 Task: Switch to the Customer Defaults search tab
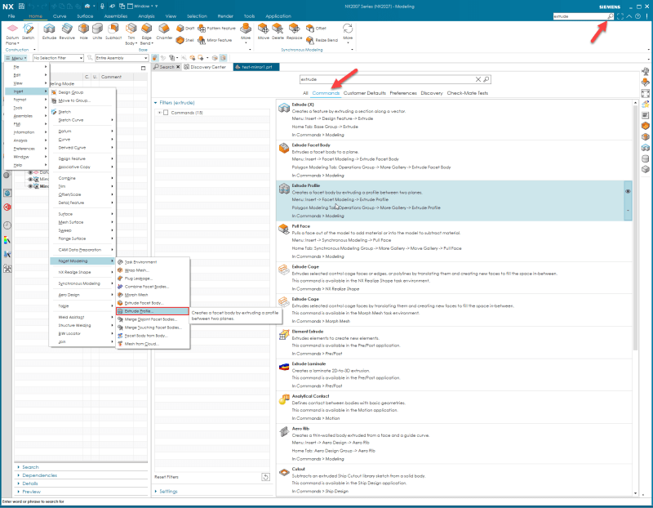[364, 93]
